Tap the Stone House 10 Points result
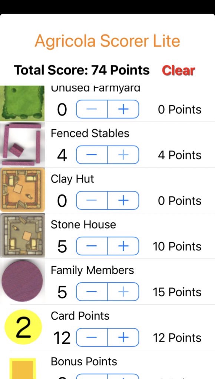This screenshot has height=379, width=215. pyautogui.click(x=177, y=246)
